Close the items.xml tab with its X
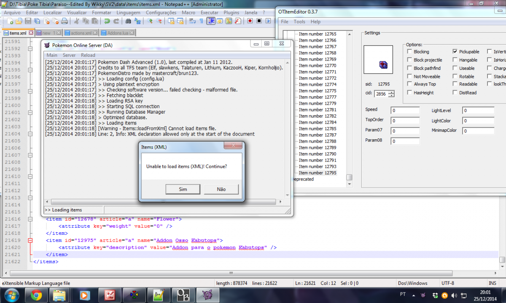The height and width of the screenshot is (303, 506). coord(30,33)
